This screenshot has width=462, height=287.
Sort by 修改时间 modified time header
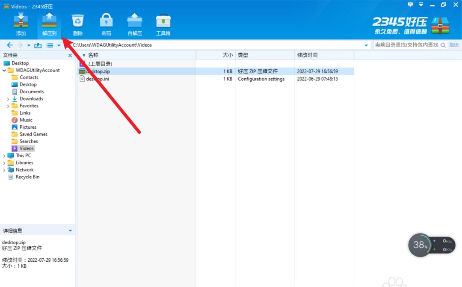[x=324, y=55]
